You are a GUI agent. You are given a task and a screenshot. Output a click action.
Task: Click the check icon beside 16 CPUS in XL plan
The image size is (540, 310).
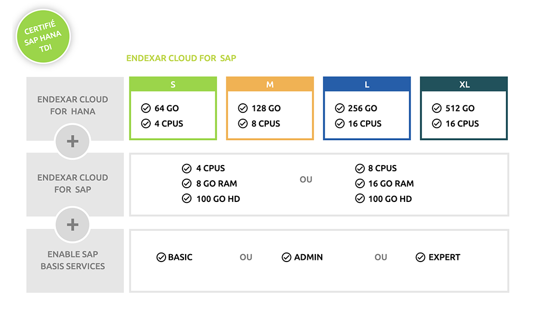[x=437, y=123]
